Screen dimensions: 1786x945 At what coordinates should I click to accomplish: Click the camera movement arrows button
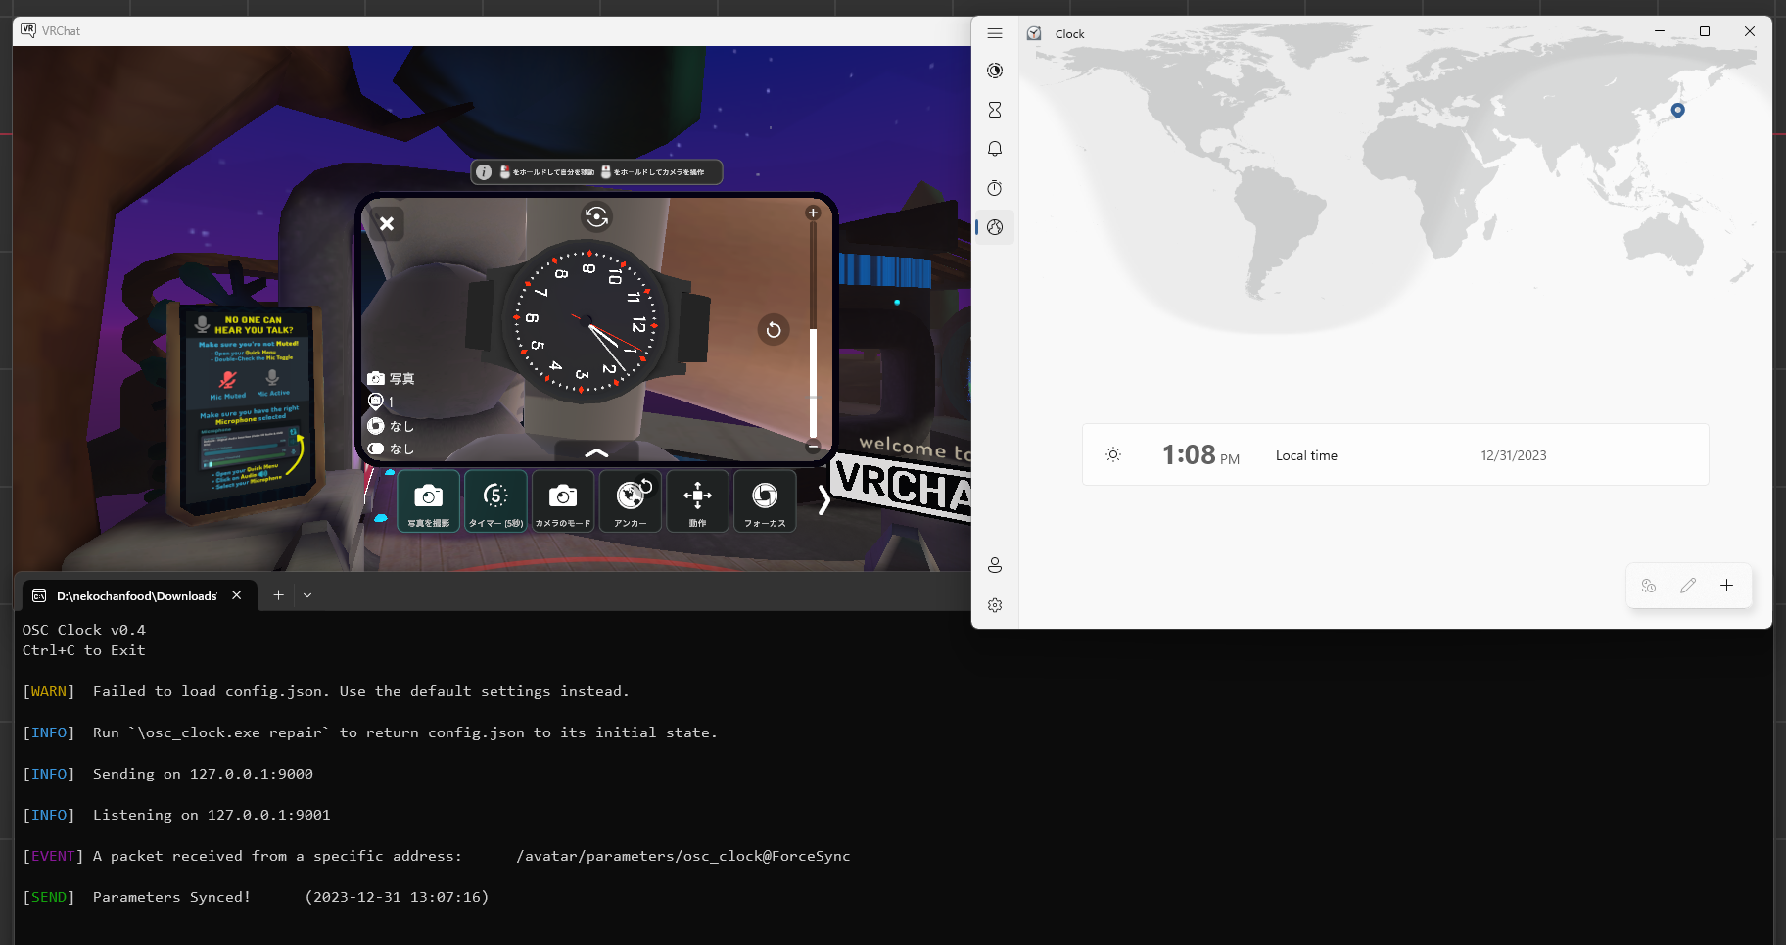coord(697,501)
